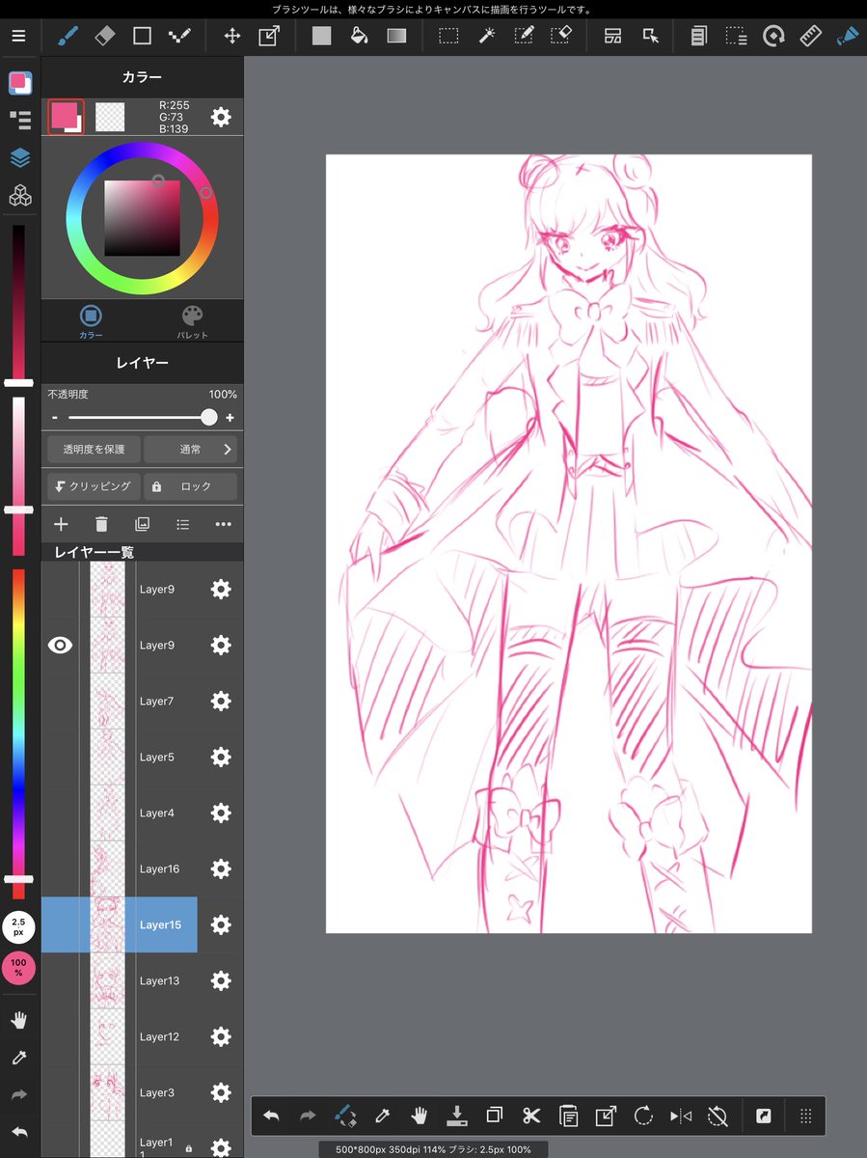Switch to the カラー tab
867x1158 pixels.
point(91,320)
